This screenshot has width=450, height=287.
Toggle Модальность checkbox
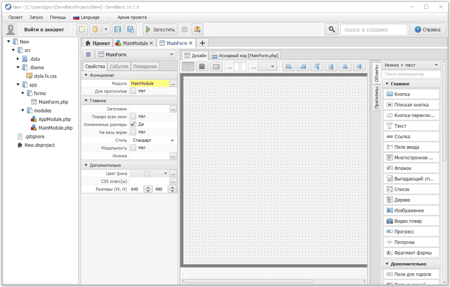(133, 147)
